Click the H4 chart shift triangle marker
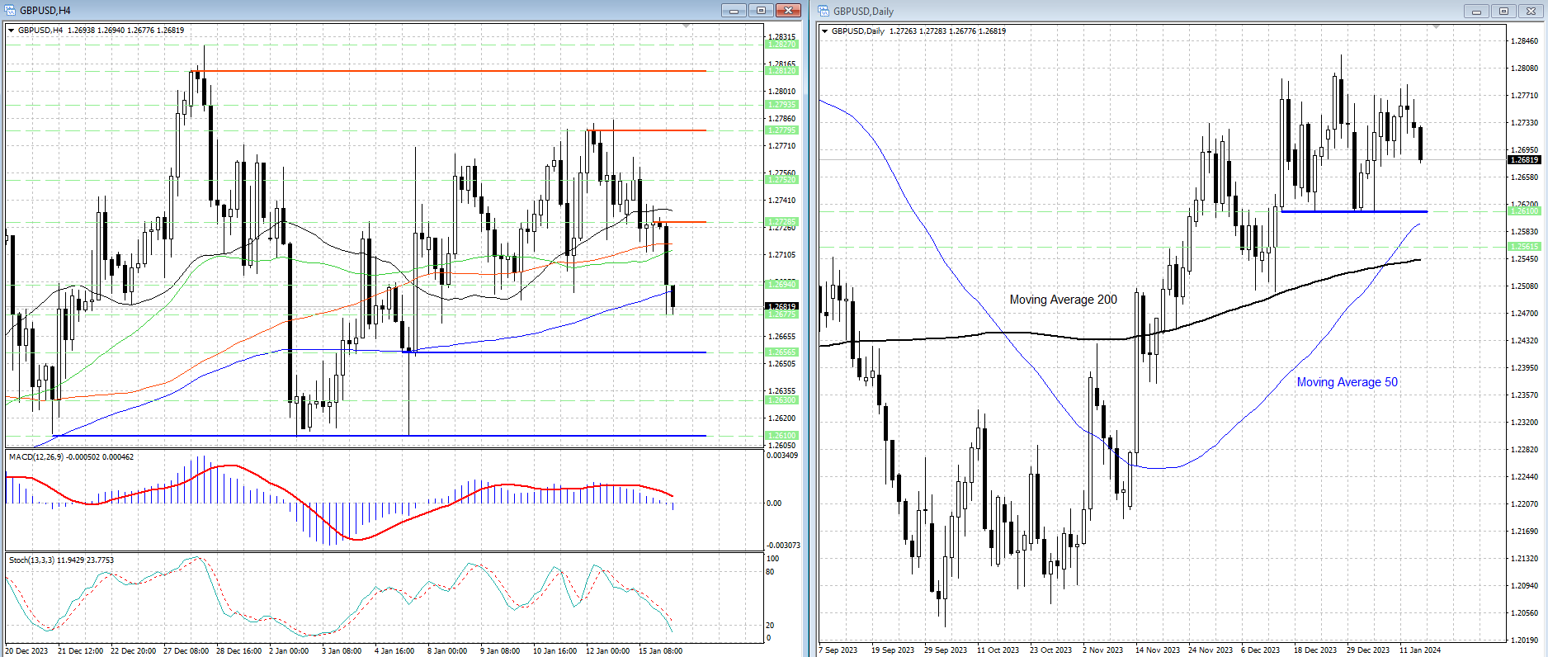The width and height of the screenshot is (1548, 657). tap(686, 26)
